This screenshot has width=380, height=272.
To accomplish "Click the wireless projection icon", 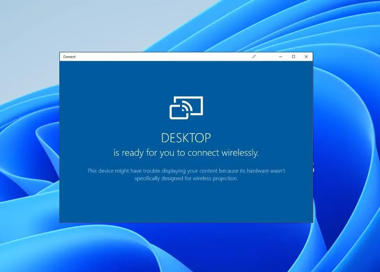I will [186, 108].
